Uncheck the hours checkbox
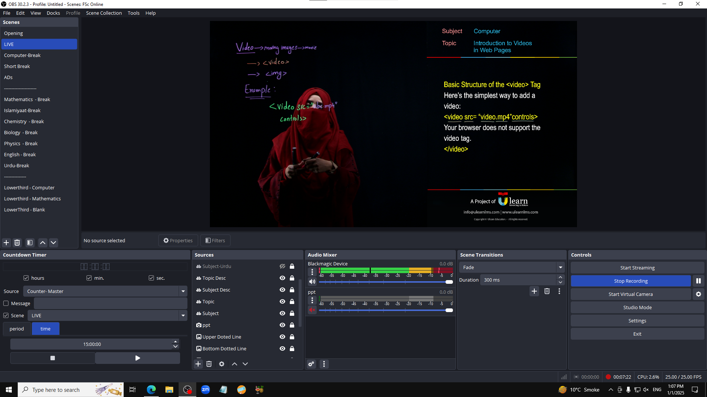The width and height of the screenshot is (707, 397). coord(26,278)
